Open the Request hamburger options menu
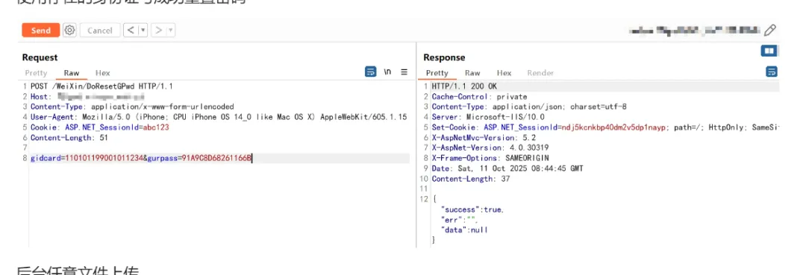The height and width of the screenshot is (275, 806). pyautogui.click(x=404, y=72)
